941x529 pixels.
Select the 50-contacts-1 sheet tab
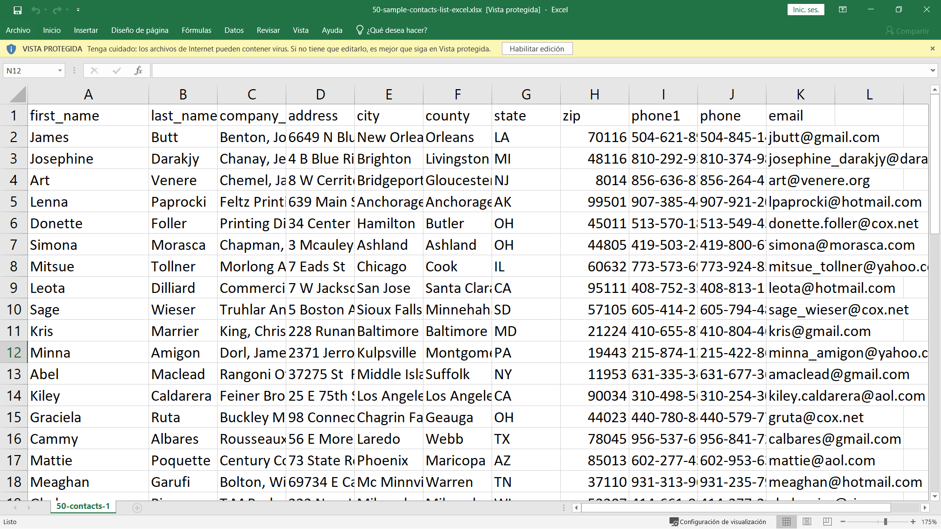pos(83,506)
